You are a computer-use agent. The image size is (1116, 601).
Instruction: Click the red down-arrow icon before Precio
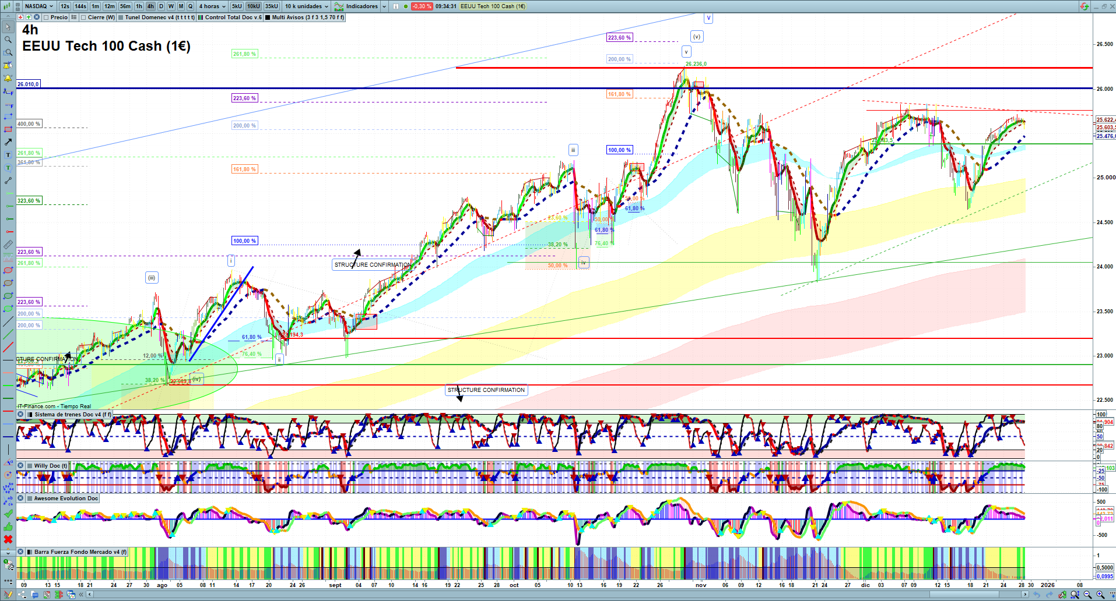click(20, 17)
